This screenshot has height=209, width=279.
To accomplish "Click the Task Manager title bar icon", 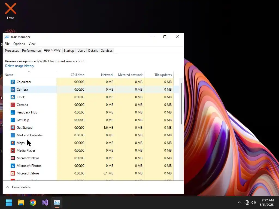I will 7,37.
